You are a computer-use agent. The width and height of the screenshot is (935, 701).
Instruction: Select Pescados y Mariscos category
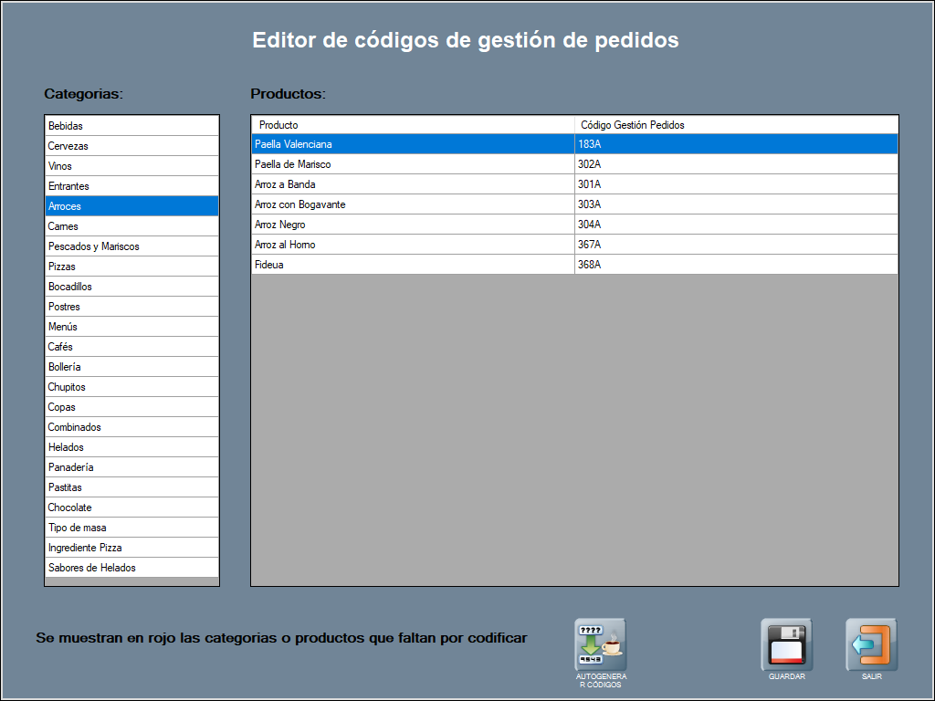pos(131,246)
